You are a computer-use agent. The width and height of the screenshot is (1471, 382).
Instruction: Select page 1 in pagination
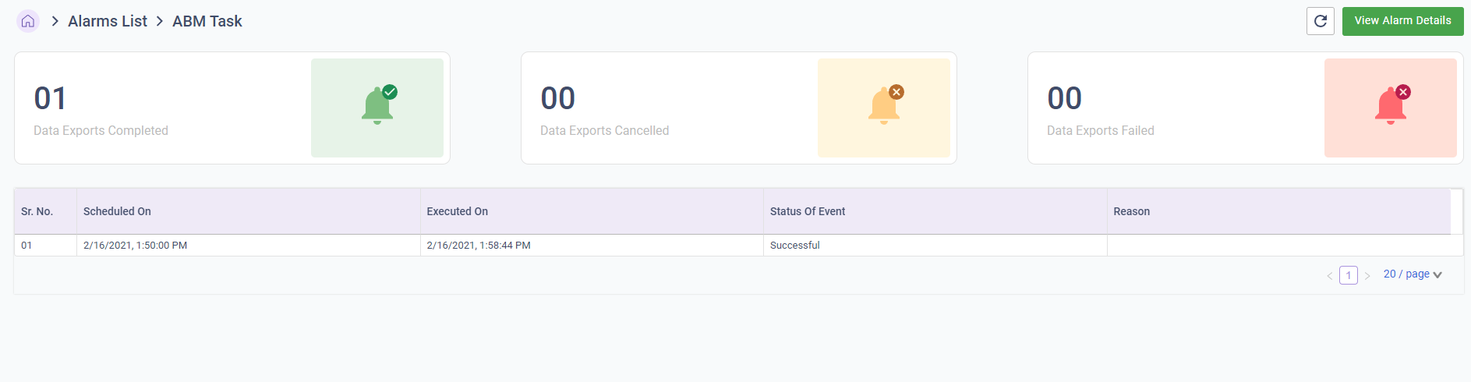[1349, 275]
